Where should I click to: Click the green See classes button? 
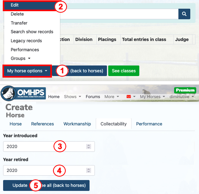click(x=123, y=71)
